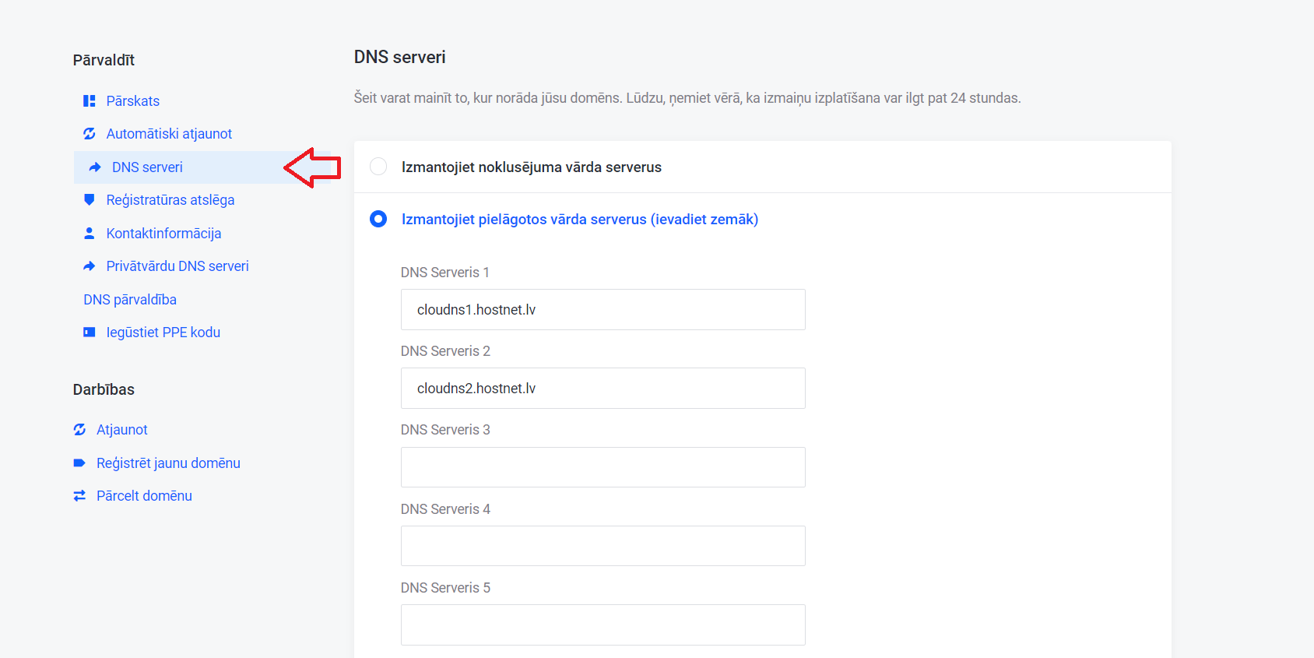The height and width of the screenshot is (658, 1314).
Task: Click the Pārcelt domēnu link
Action: [x=144, y=496]
